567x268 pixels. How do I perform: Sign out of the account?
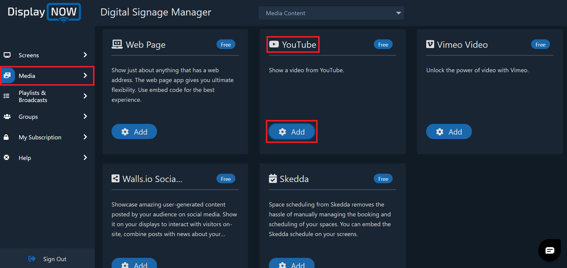tap(47, 259)
